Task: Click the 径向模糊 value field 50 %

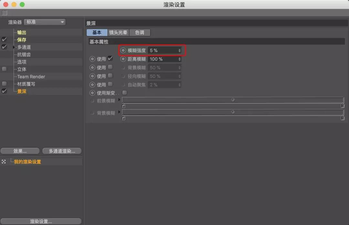Action: (x=163, y=76)
